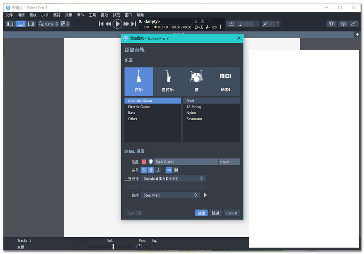The height and width of the screenshot is (254, 364).
Task: Edit the Steel Guitar name field
Action: pos(186,162)
